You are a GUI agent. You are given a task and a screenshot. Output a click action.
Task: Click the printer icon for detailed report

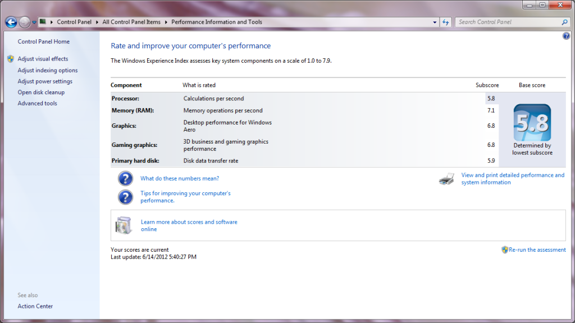446,179
